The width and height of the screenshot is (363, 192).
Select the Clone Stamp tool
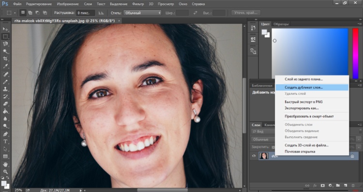[x=5, y=89]
